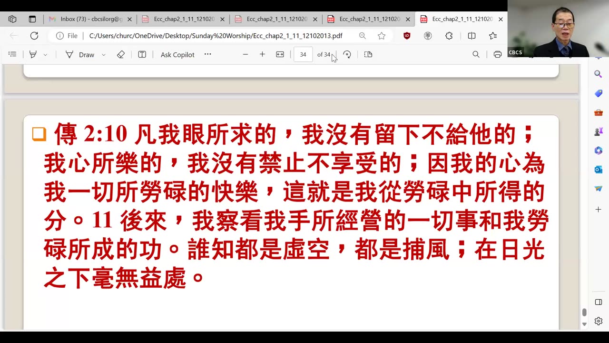The width and height of the screenshot is (609, 343).
Task: Click the Ask Copilot button
Action: point(177,55)
